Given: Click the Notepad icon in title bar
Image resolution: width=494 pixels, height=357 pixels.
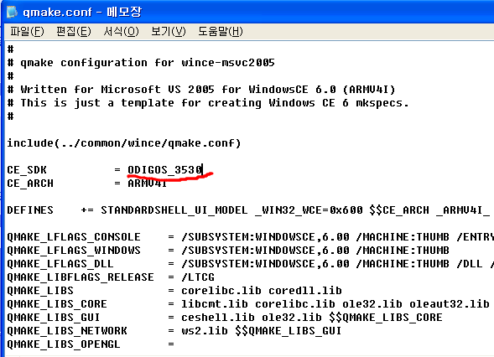Looking at the screenshot, I should click(x=12, y=12).
